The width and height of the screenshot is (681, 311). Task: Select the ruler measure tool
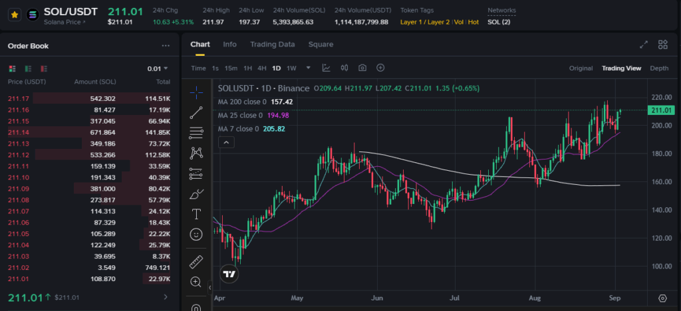click(196, 262)
